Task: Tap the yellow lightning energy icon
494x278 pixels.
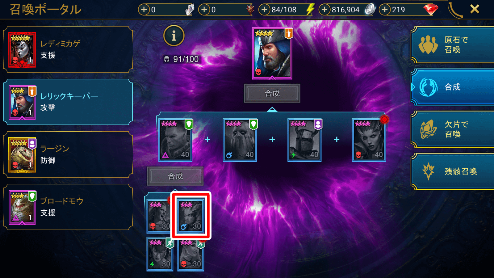Action: click(310, 10)
